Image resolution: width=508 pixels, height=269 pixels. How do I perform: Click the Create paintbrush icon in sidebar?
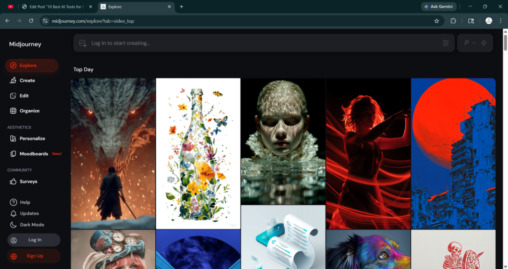tap(13, 81)
